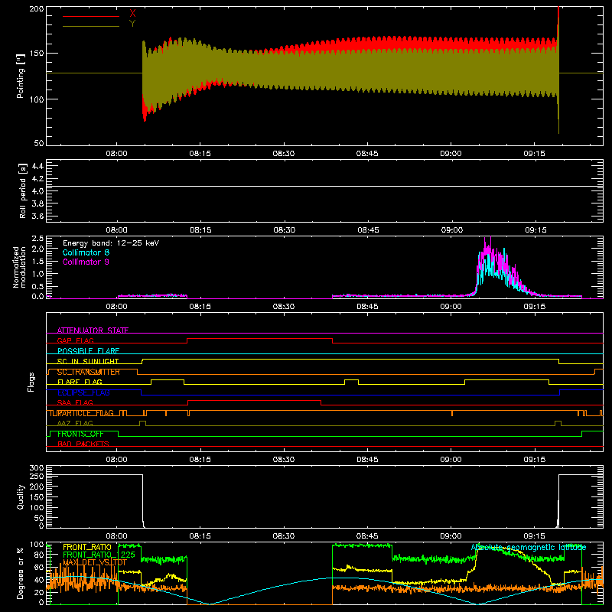Click the red 'X' legend label
This screenshot has height=612, width=612.
tap(132, 14)
